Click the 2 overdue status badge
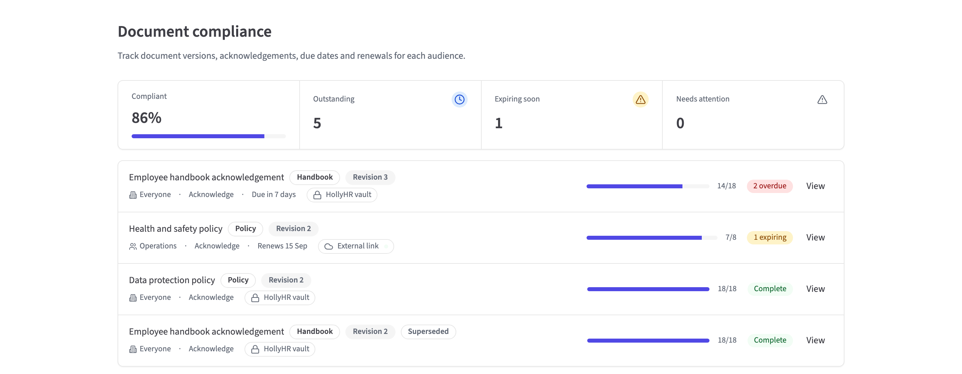962x374 pixels. (770, 186)
